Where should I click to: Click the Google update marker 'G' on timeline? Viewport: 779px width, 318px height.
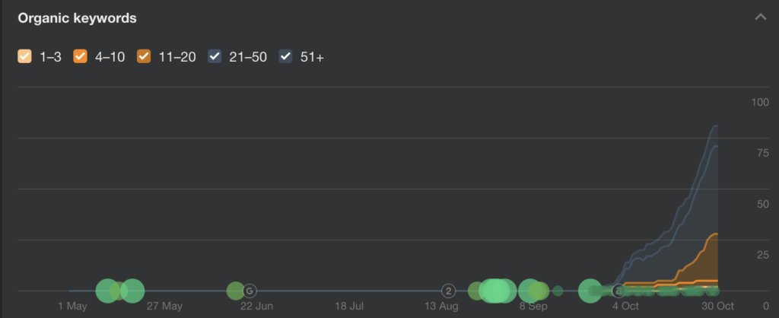click(250, 291)
